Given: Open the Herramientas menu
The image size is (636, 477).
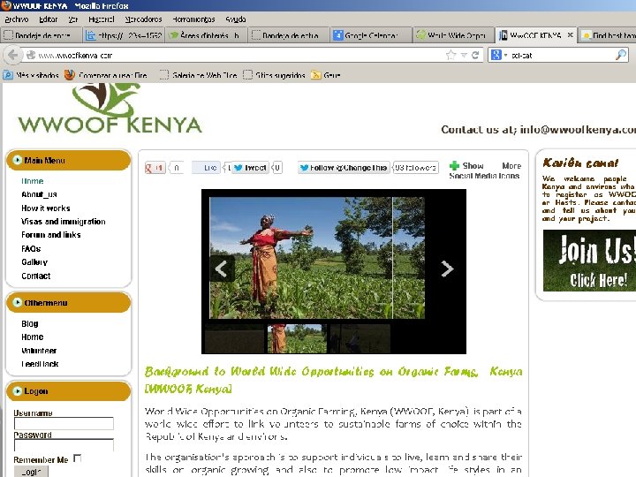Looking at the screenshot, I should pos(193,19).
